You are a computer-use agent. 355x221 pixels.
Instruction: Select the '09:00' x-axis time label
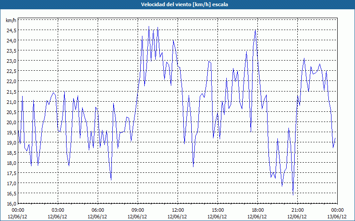(x=138, y=210)
